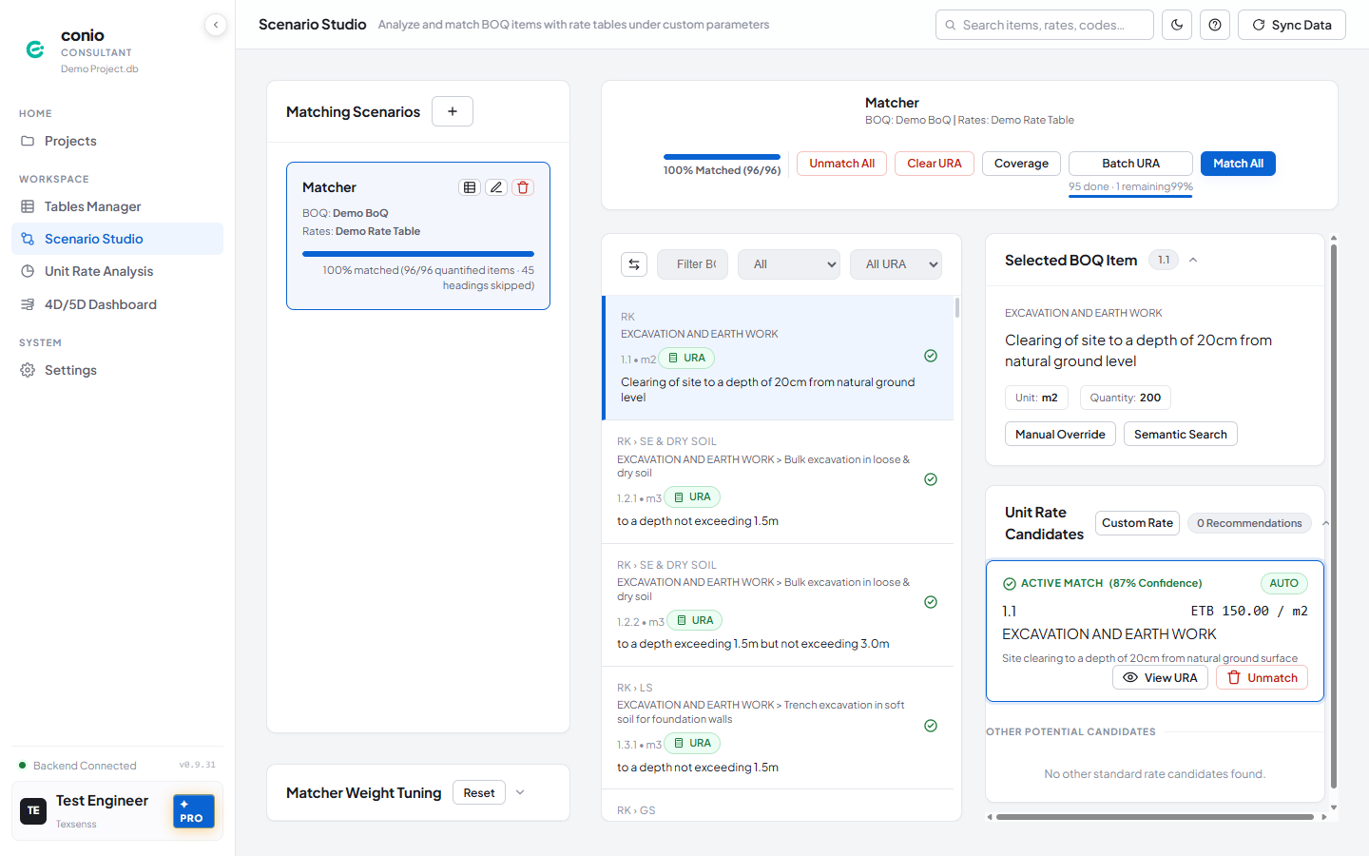Focus the Filter BOQ input field

coord(692,264)
